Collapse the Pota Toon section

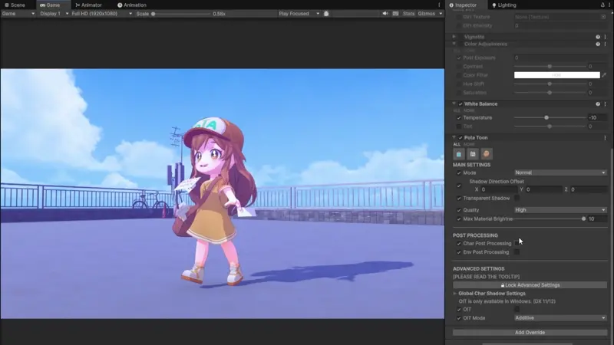tap(454, 137)
